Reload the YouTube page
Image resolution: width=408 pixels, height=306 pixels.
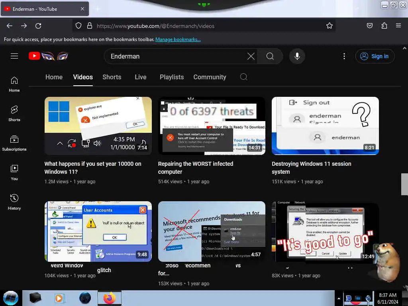pyautogui.click(x=38, y=26)
